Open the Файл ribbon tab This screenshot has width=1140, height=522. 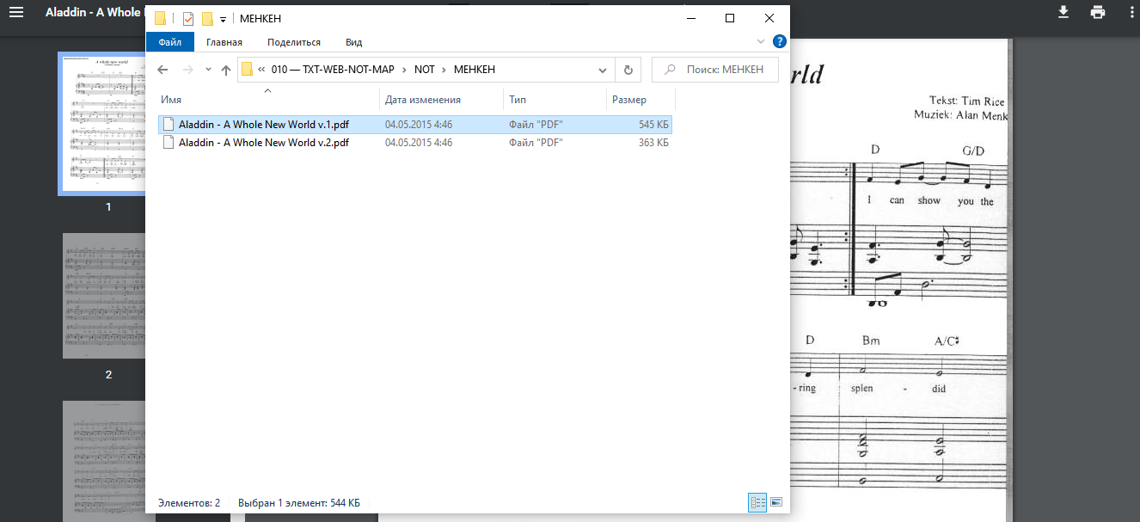click(170, 41)
